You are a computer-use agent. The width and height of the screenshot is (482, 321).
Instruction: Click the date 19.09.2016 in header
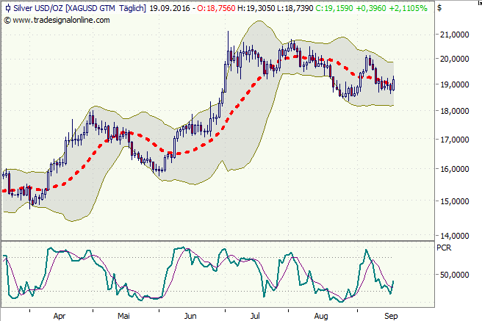pyautogui.click(x=170, y=8)
